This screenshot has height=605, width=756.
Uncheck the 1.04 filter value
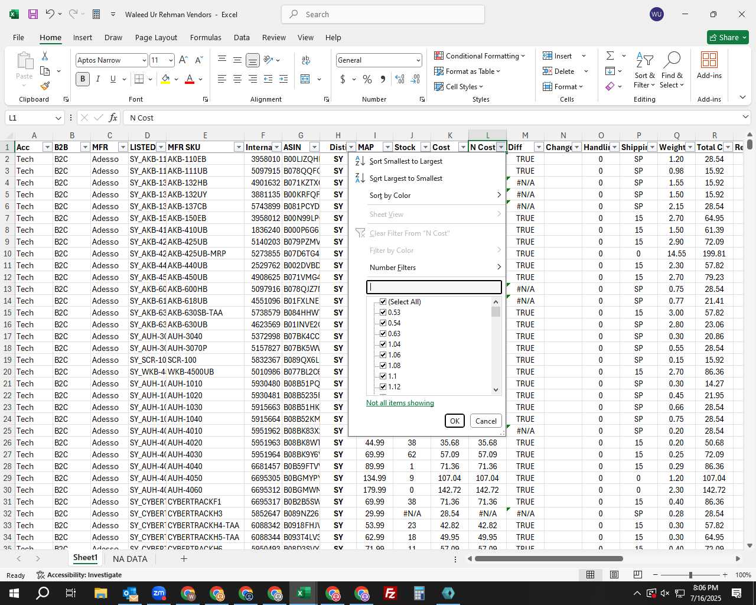click(383, 344)
